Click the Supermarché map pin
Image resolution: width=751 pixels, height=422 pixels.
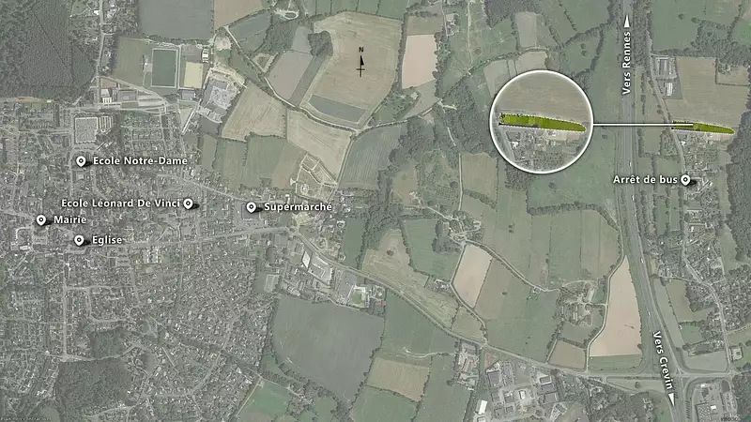click(x=251, y=207)
